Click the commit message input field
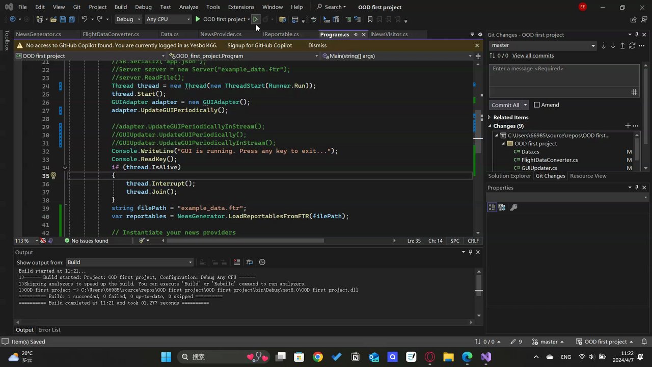Screen dimensions: 652x367 click(564, 75)
